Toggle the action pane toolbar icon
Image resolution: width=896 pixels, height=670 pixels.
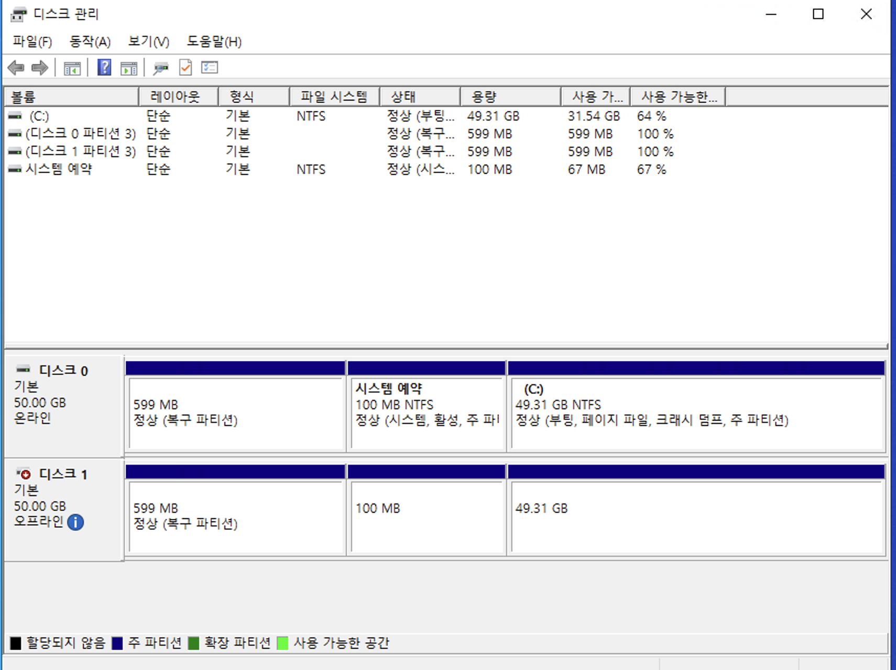point(129,68)
